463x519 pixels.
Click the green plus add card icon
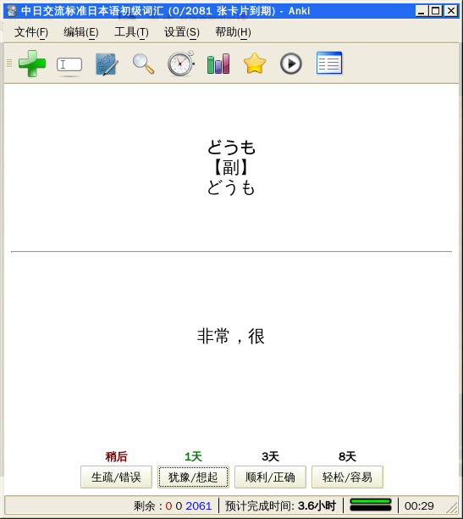32,64
